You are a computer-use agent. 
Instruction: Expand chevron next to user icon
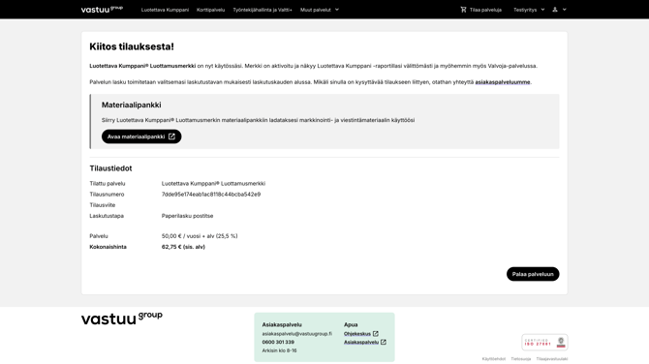tap(564, 10)
